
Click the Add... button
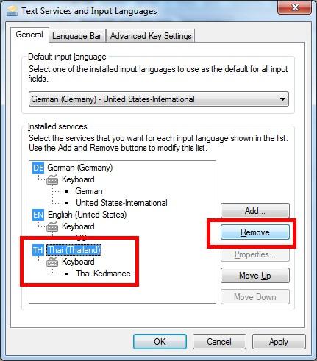255,211
